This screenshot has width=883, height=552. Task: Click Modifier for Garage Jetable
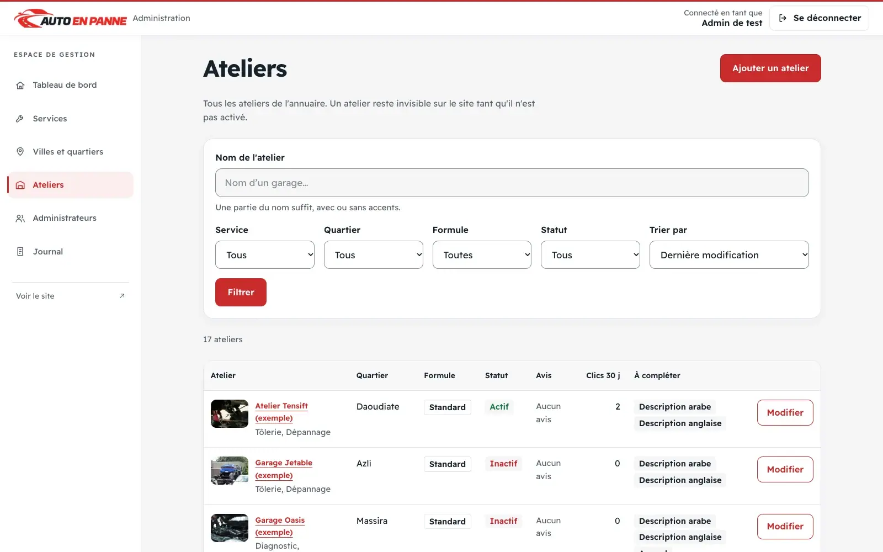coord(785,470)
